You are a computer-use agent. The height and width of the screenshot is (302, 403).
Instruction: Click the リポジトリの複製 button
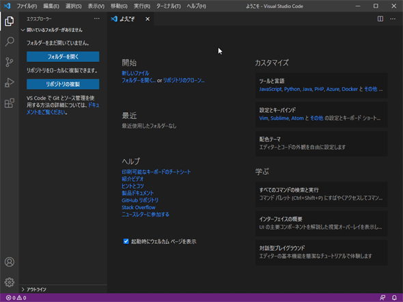coord(63,84)
